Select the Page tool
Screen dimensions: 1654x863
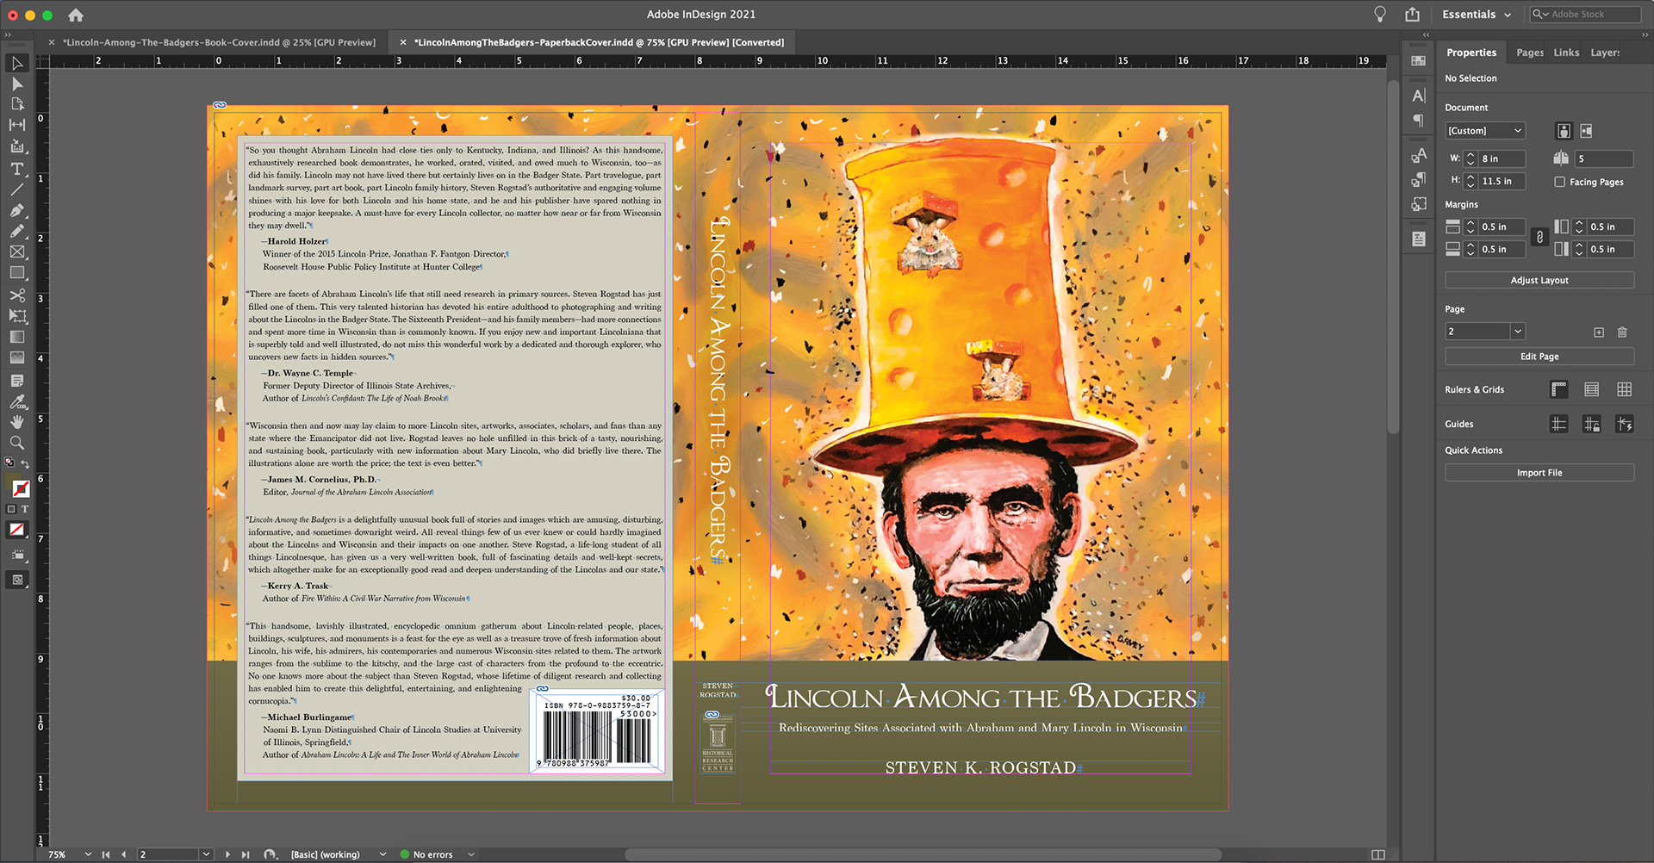coord(16,104)
